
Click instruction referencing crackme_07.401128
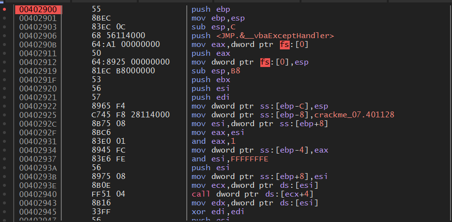click(x=293, y=115)
